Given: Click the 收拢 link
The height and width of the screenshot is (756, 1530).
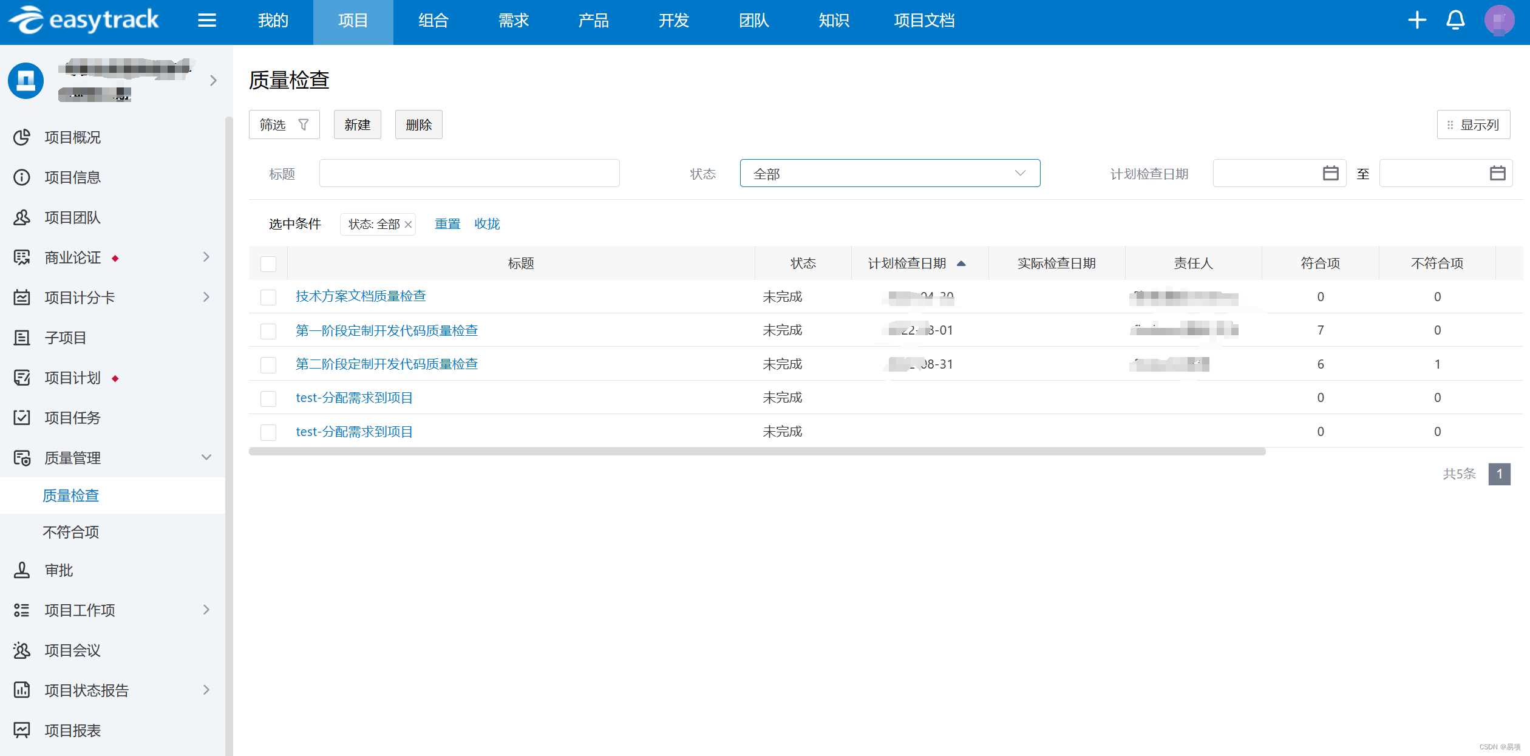Looking at the screenshot, I should 487,224.
